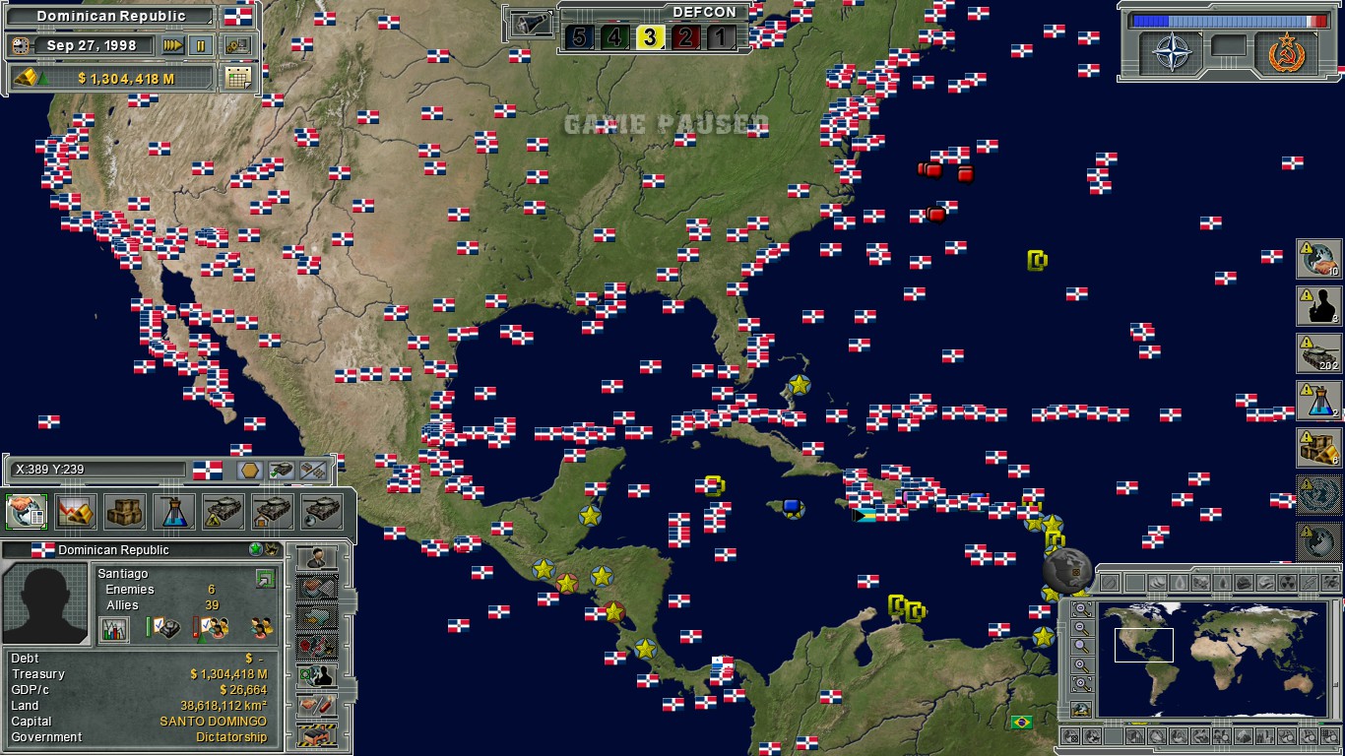Open the calendar icon below the date
1345x756 pixels.
point(237,78)
